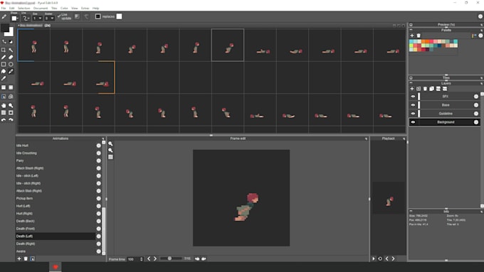Click the Undo arrow in the toolbox
This screenshot has width=484, height=272.
[4, 120]
